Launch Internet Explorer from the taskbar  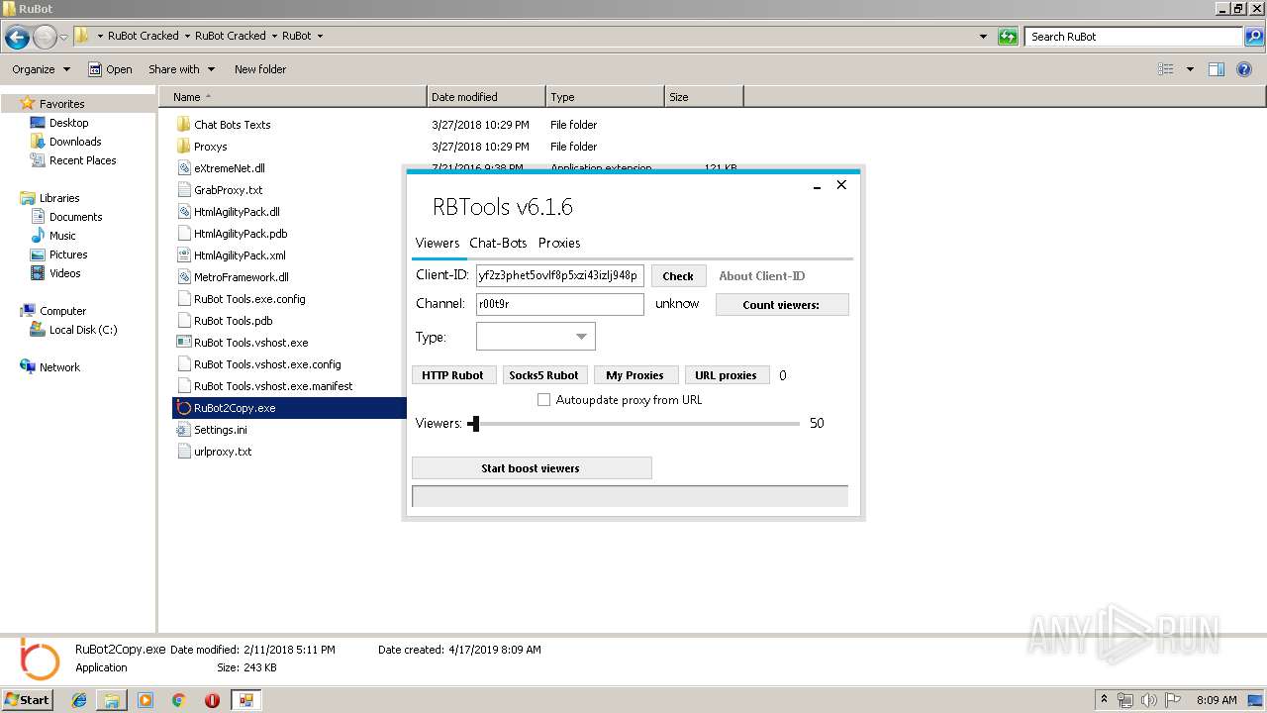79,700
